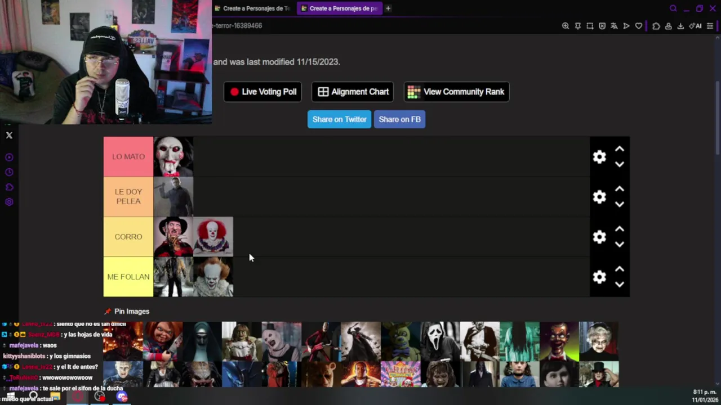This screenshot has width=721, height=405.
Task: Select Ghostface mask image in the pool
Action: click(x=440, y=341)
